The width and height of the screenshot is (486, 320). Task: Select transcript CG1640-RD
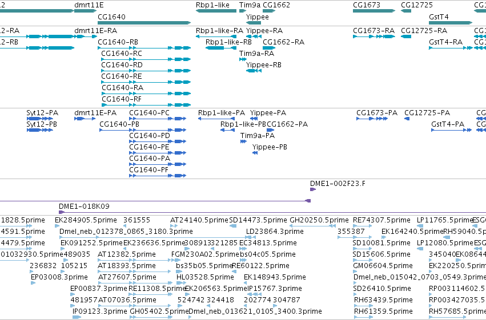coord(146,71)
